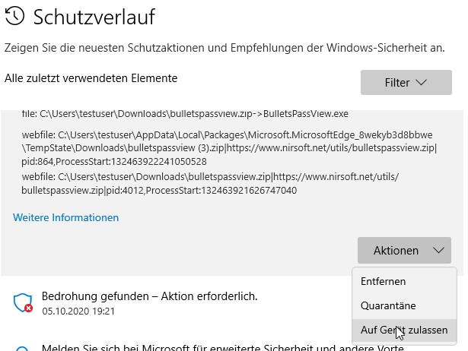Click the partially visible icon beside Melden Sie sich
This screenshot has width=468, height=351.
click(23, 348)
